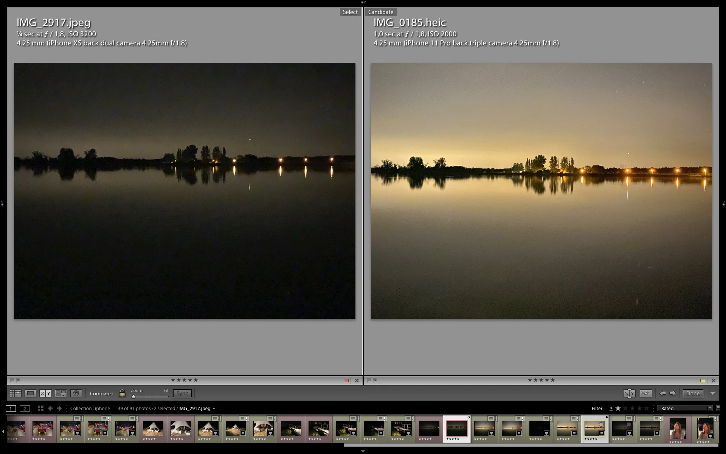Show filmstrip source in grid icon
This screenshot has height=454, width=726.
click(x=40, y=408)
